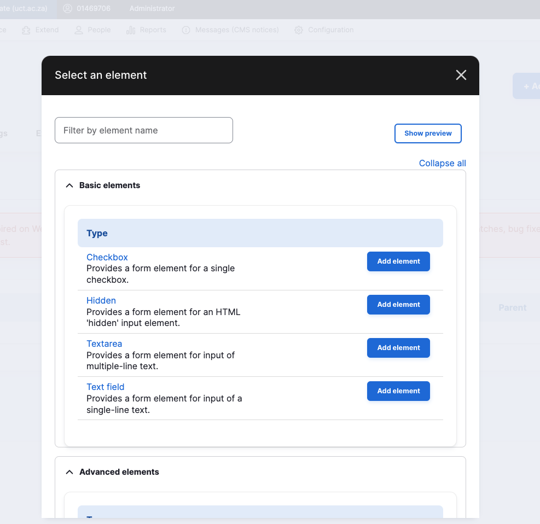540x524 pixels.
Task: Click the Administrator account icon
Action: tap(67, 9)
